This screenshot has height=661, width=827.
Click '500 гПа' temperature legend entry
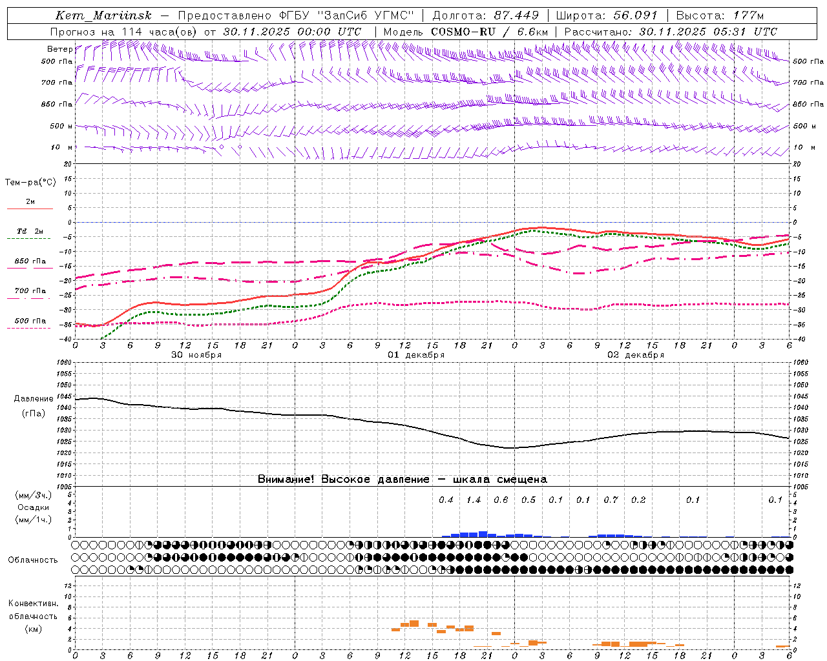[30, 321]
